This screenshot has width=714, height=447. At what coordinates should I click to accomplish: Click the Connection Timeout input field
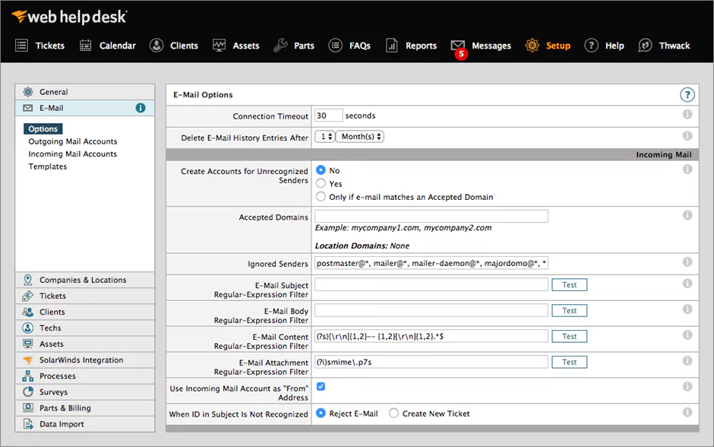click(x=328, y=115)
